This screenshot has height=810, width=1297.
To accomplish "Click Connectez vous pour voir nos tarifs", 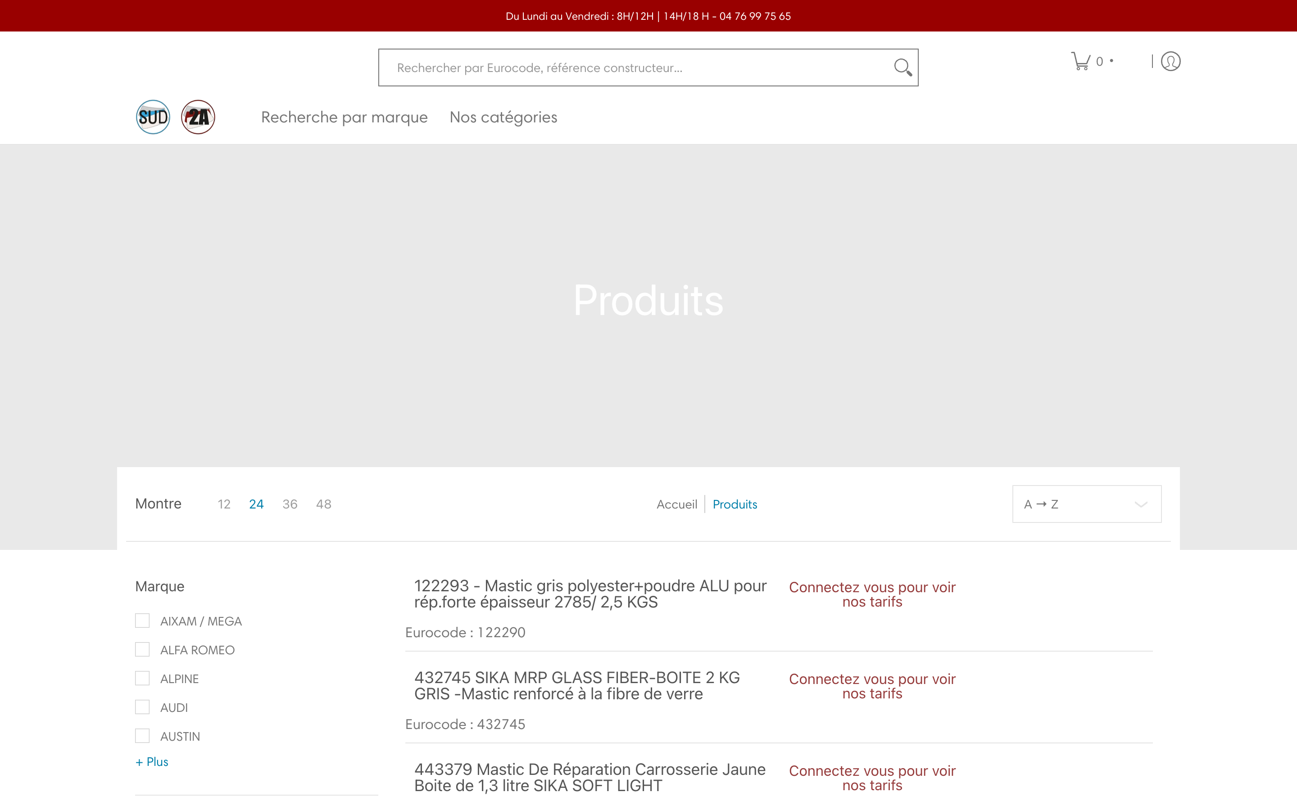I will [x=871, y=594].
